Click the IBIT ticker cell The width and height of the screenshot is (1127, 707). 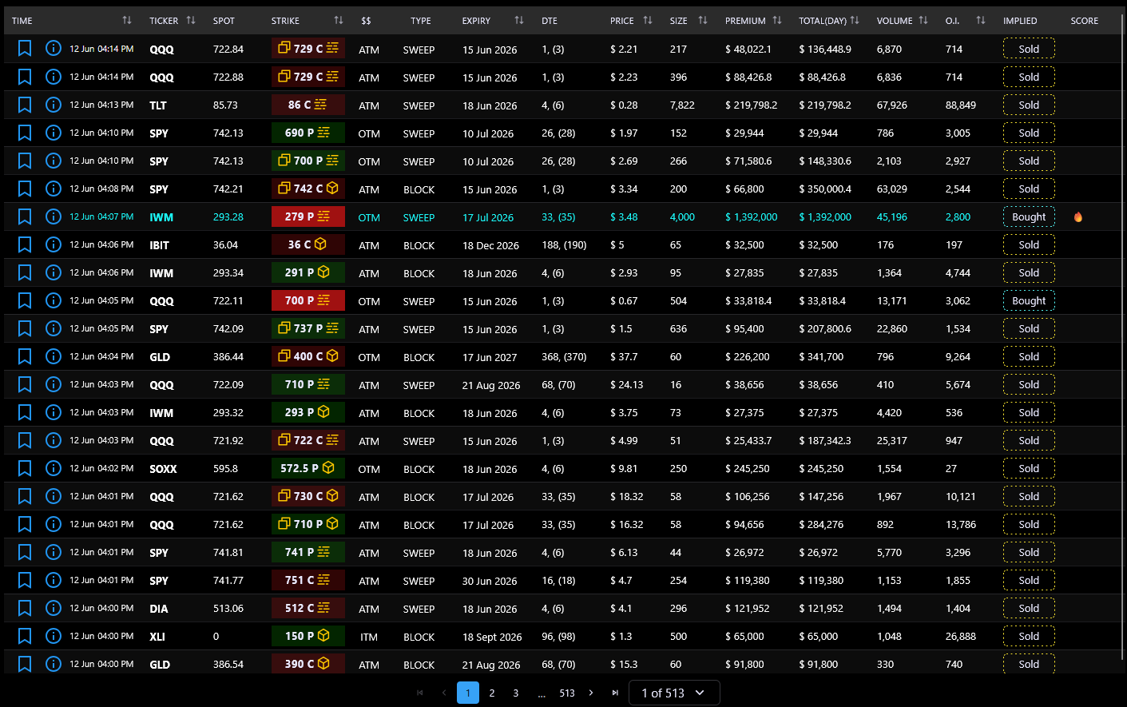click(159, 245)
